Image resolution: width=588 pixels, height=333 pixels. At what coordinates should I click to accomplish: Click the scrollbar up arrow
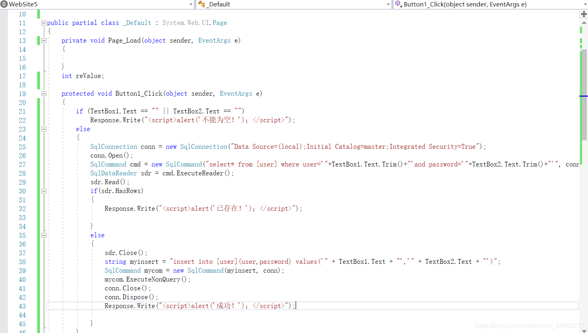[x=584, y=23]
